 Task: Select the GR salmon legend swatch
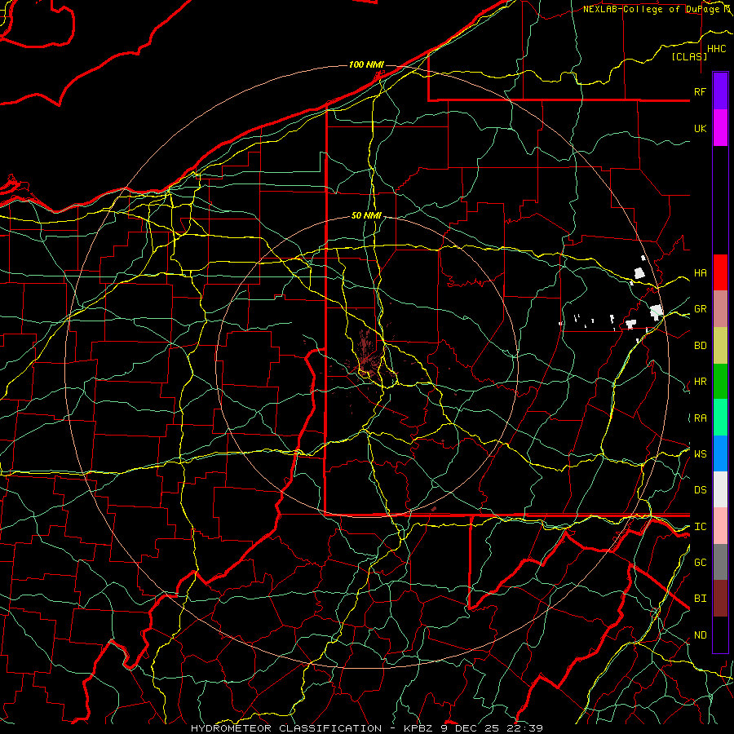[x=720, y=308]
